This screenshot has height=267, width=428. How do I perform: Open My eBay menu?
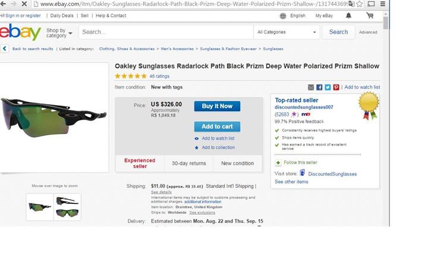pos(324,15)
